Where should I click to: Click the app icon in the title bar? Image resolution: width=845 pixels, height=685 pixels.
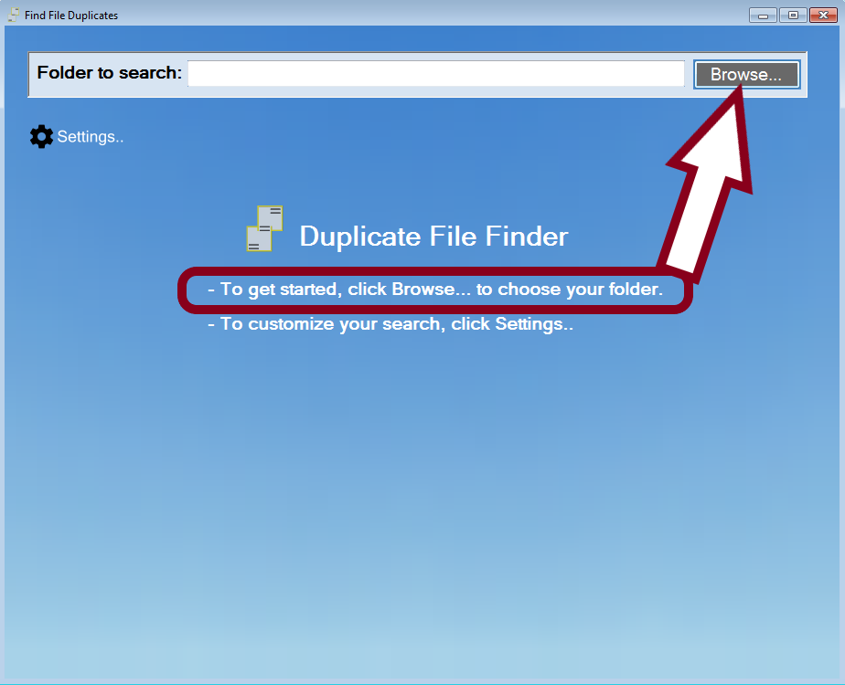[x=13, y=15]
